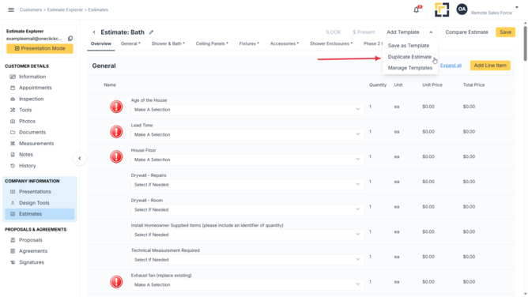
Task: Open the Lead Time selection dropdown
Action: point(247,134)
